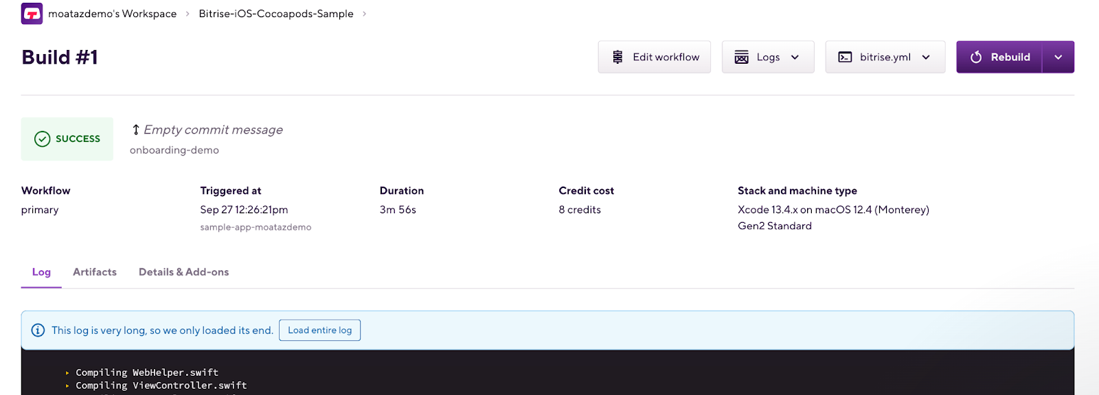Viewport: 1099px width, 395px height.
Task: Click chevron after Bitrise-iOS-Cocoapods-Sample
Action: click(x=364, y=14)
